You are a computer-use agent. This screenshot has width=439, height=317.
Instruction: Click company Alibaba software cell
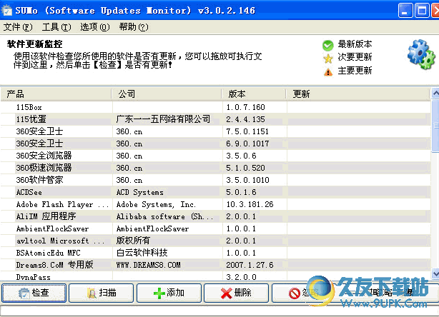click(x=164, y=216)
